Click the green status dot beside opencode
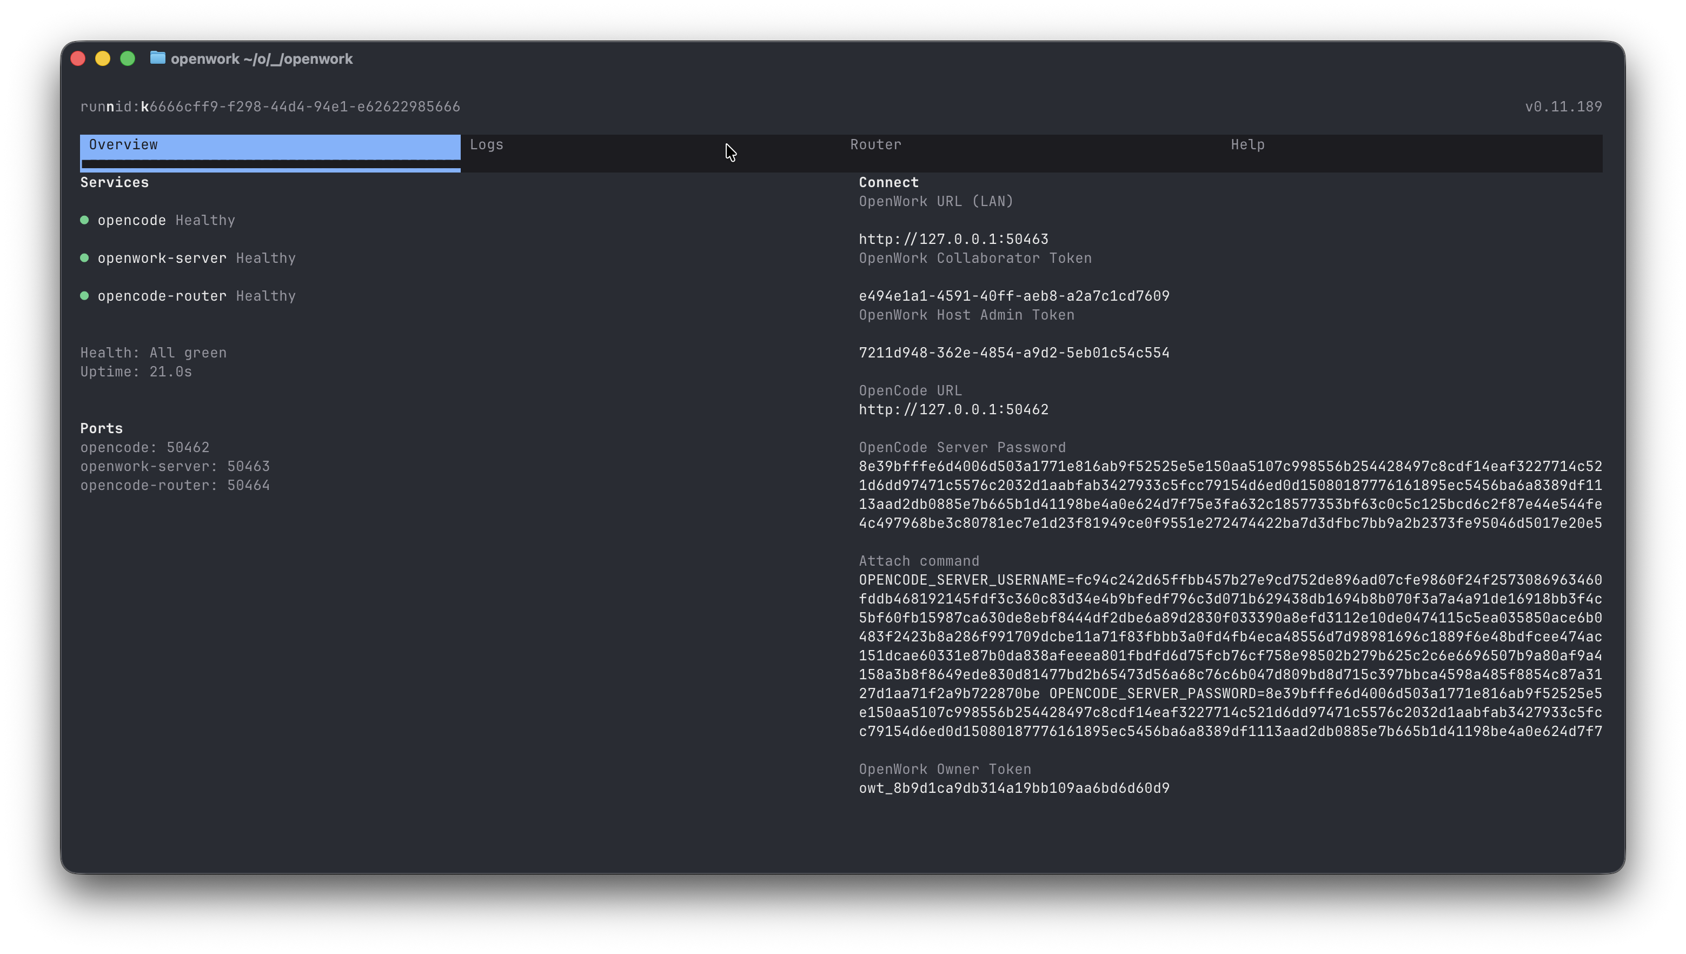The height and width of the screenshot is (954, 1686). pos(85,220)
